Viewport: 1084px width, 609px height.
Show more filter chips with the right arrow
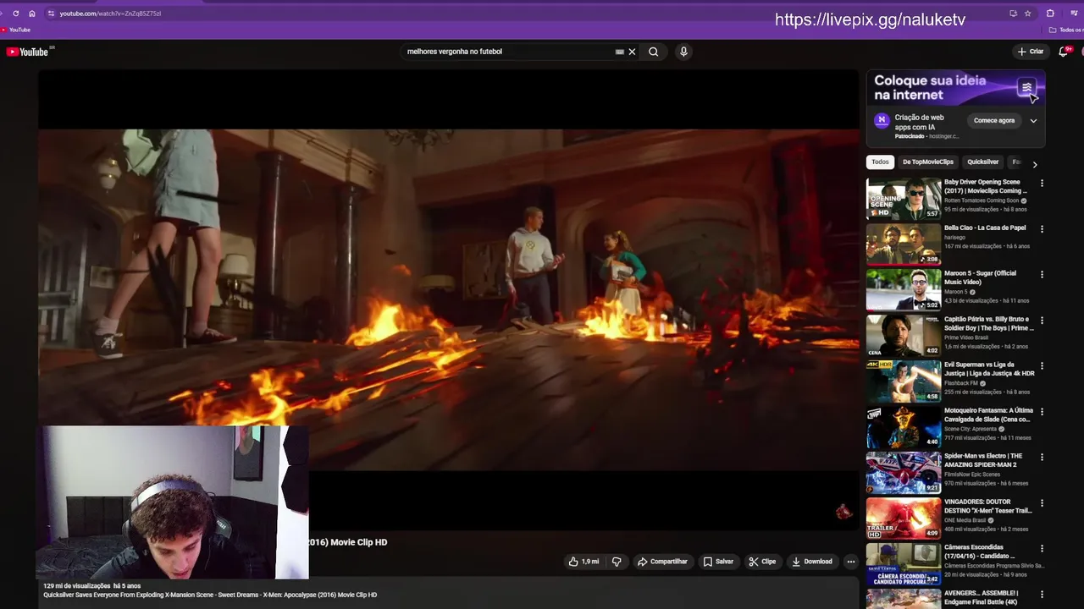[x=1034, y=164]
